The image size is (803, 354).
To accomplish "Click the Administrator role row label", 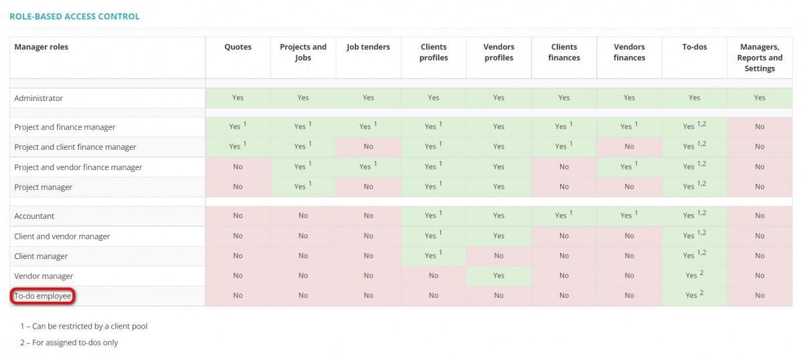I will click(39, 98).
